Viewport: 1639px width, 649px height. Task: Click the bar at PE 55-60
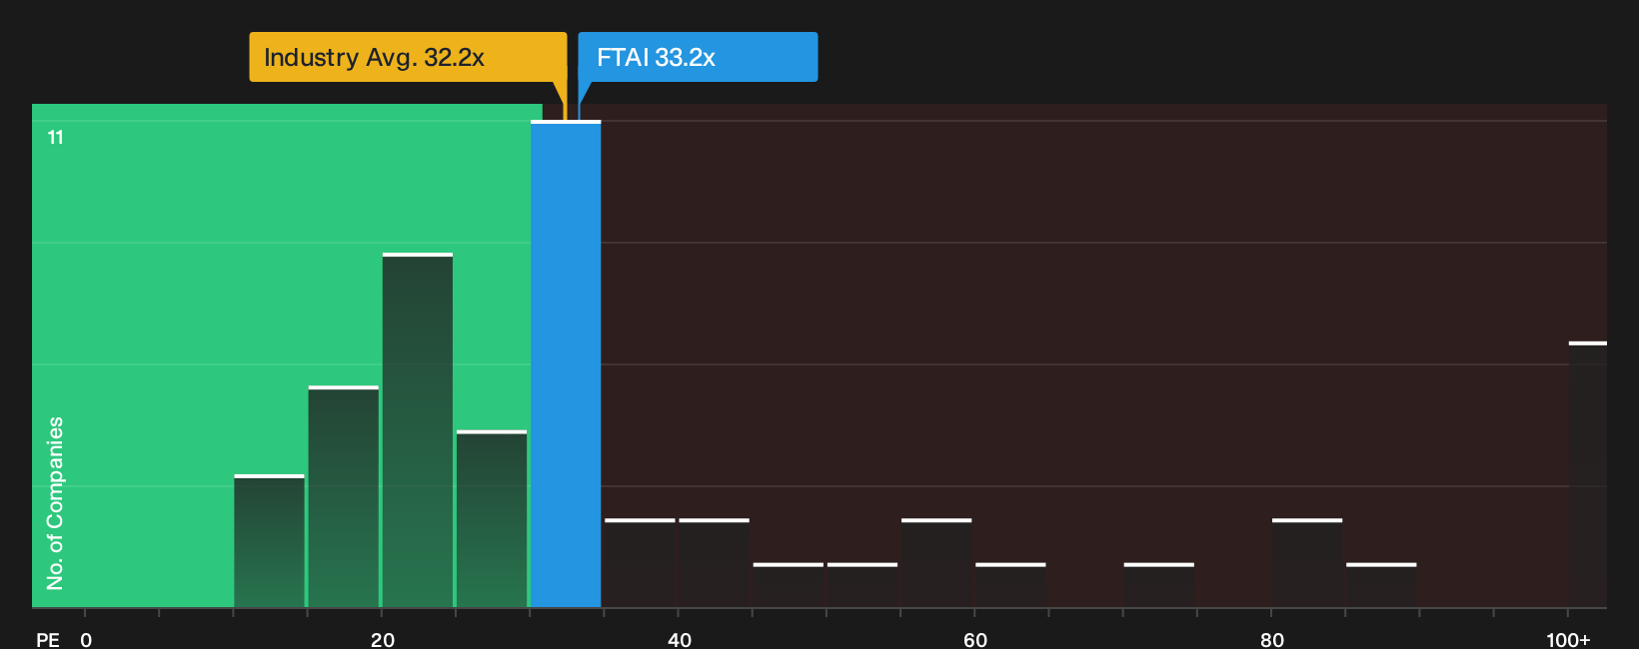(x=936, y=563)
